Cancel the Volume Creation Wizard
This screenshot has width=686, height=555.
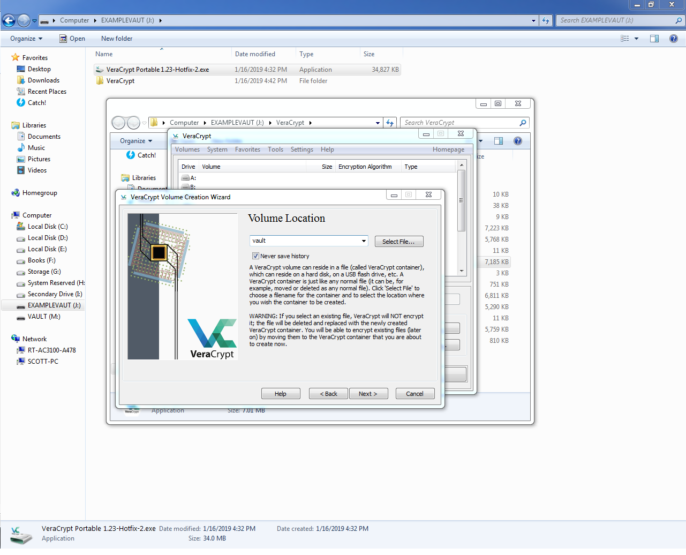click(x=415, y=394)
